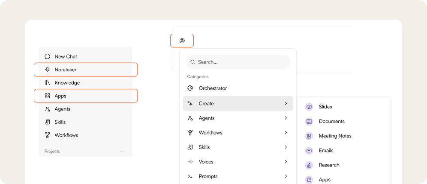Expand the Prompts category chevron
427x184 pixels.
[x=286, y=176]
